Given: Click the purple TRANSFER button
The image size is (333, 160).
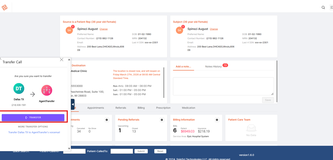Looking at the screenshot, I should tap(33, 117).
